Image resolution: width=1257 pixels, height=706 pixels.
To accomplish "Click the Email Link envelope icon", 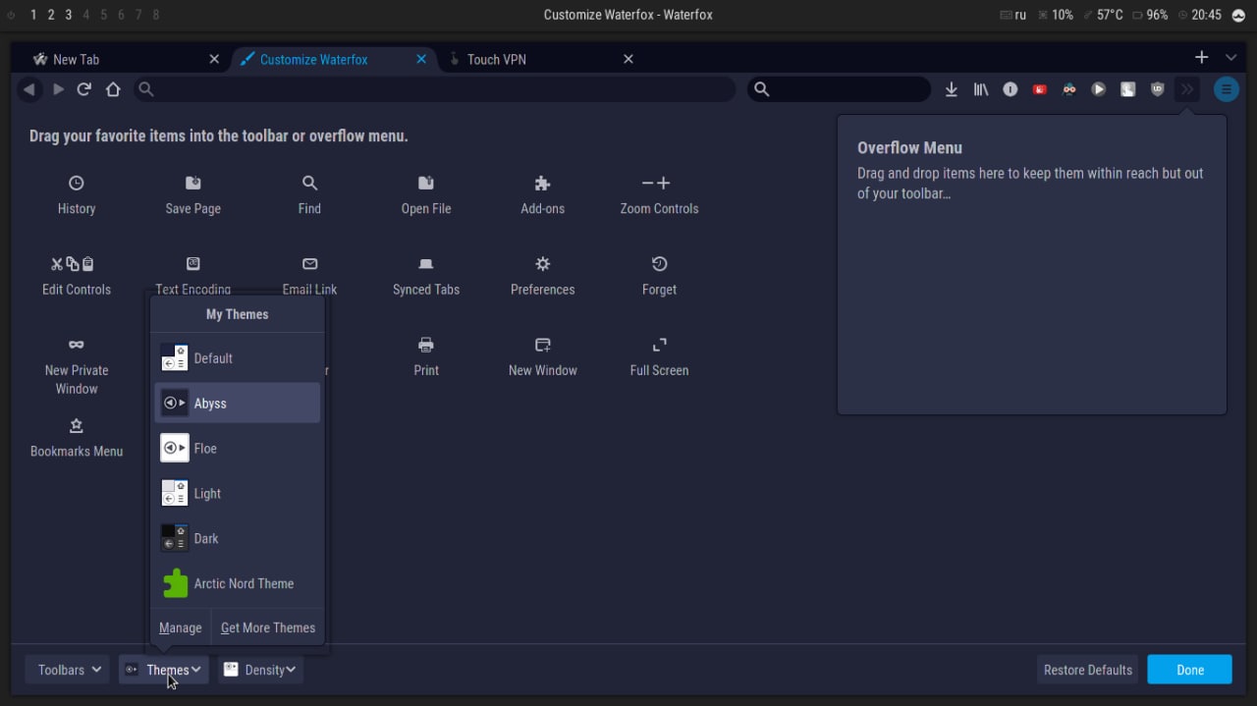I will click(310, 263).
